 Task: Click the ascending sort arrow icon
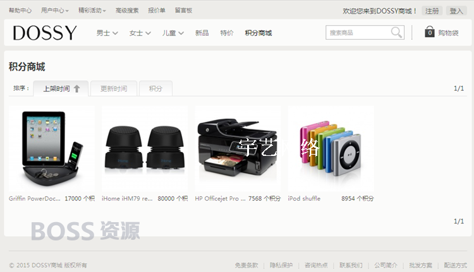[x=76, y=89]
